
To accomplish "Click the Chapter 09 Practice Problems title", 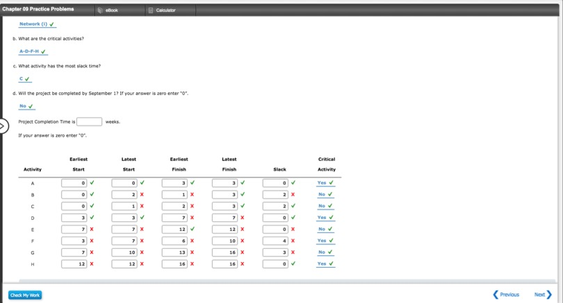I will click(38, 9).
